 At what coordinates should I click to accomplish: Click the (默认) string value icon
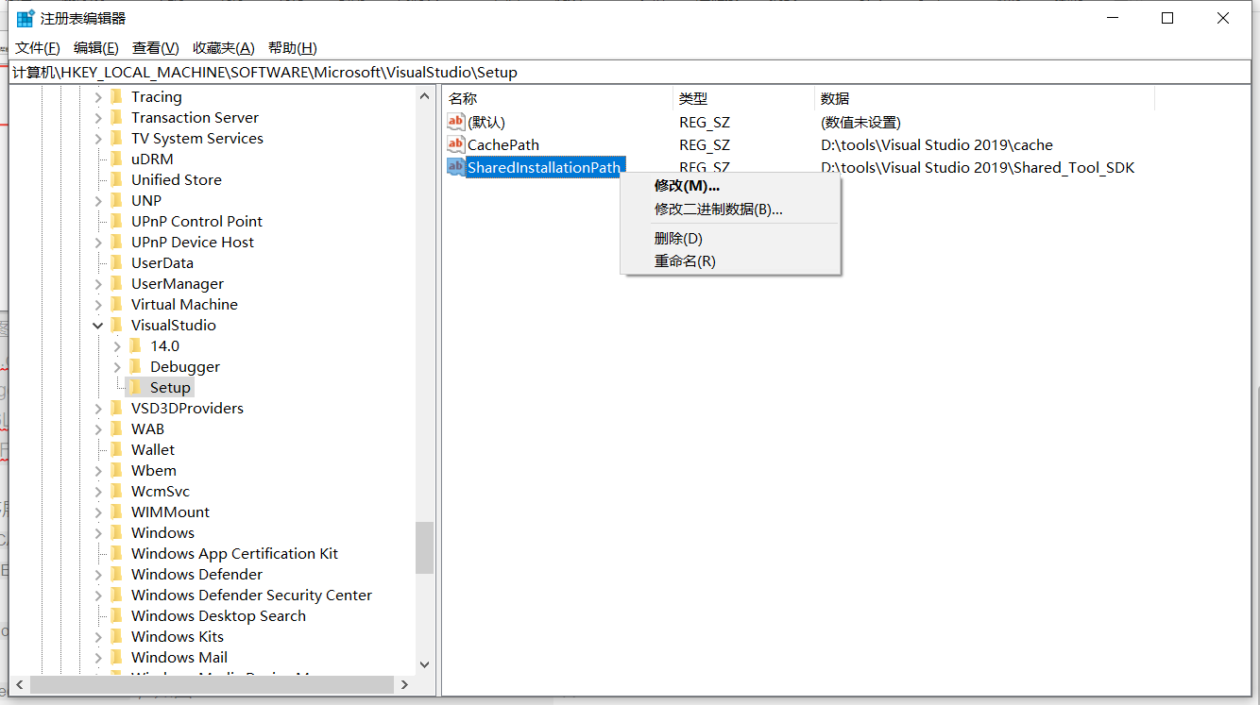[456, 122]
